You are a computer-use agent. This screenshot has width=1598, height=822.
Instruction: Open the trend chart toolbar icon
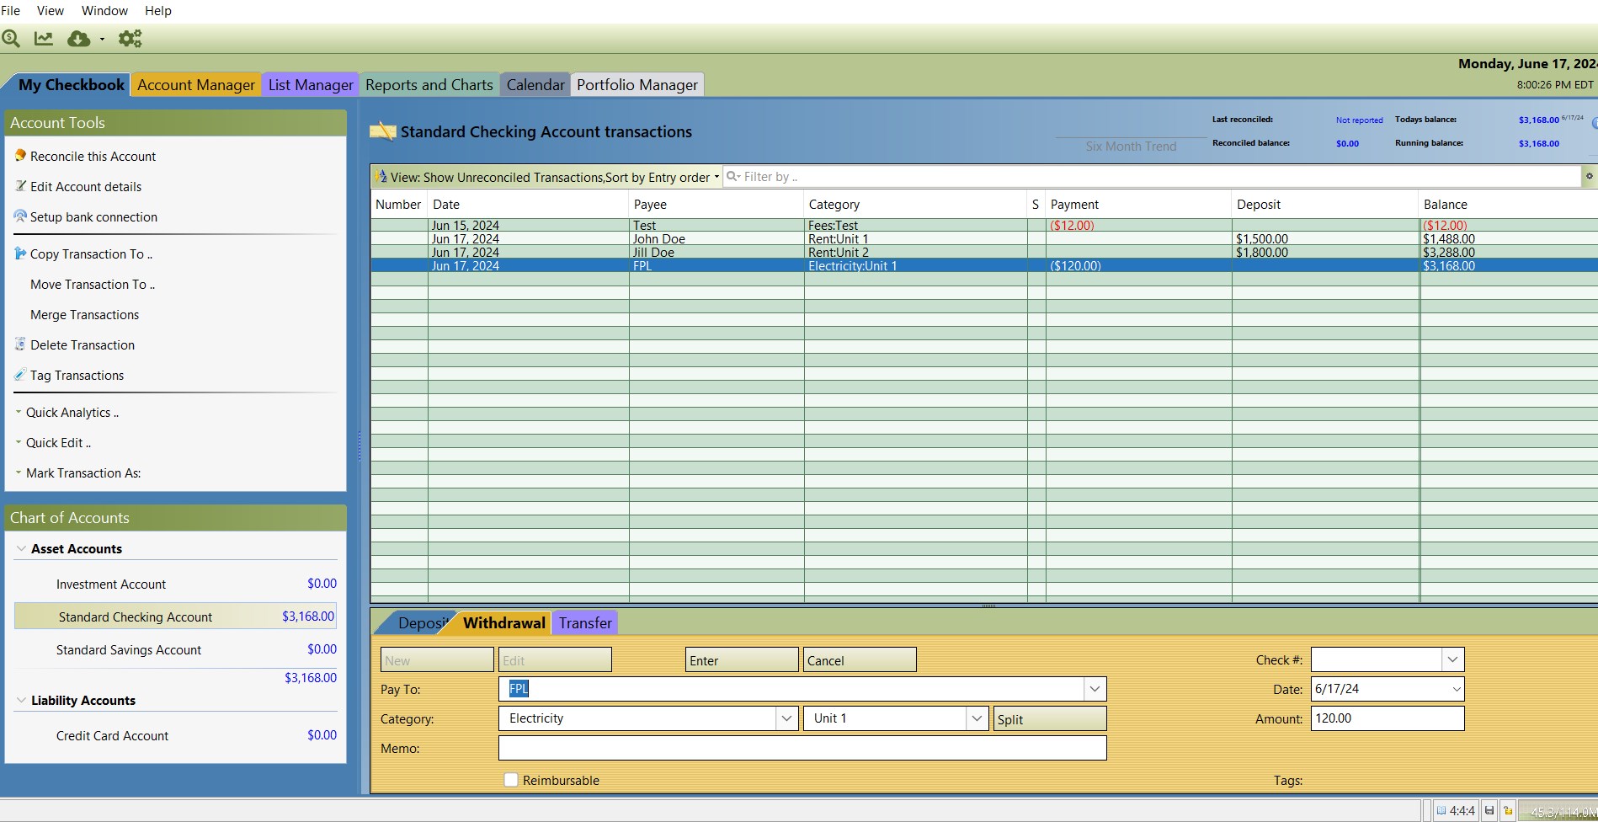tap(44, 39)
